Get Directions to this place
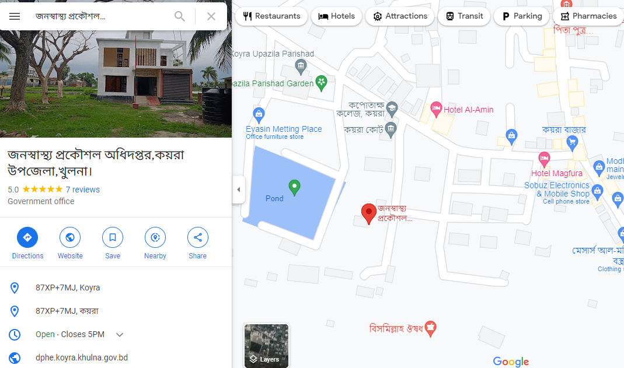 click(27, 237)
